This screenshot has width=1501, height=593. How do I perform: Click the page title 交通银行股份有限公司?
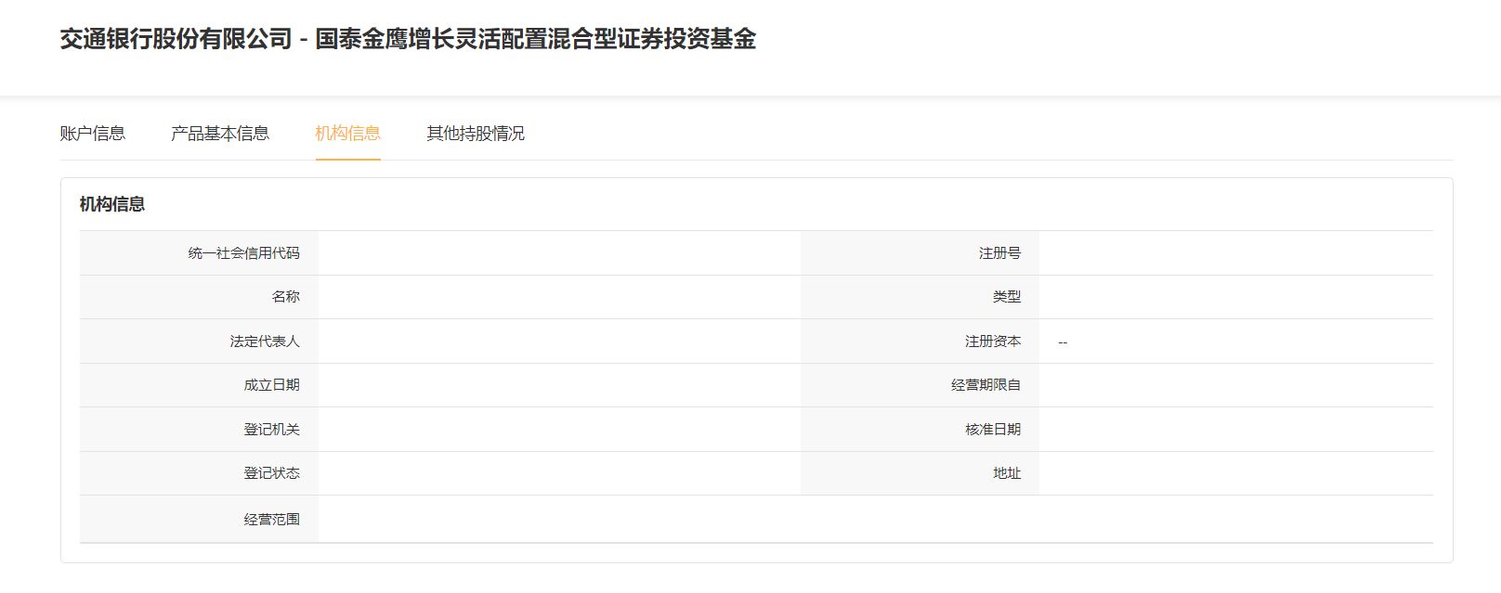point(176,39)
